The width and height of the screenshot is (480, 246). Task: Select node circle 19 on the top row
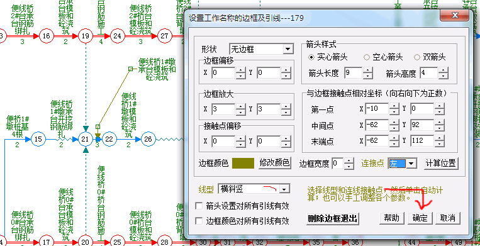pyautogui.click(x=85, y=36)
